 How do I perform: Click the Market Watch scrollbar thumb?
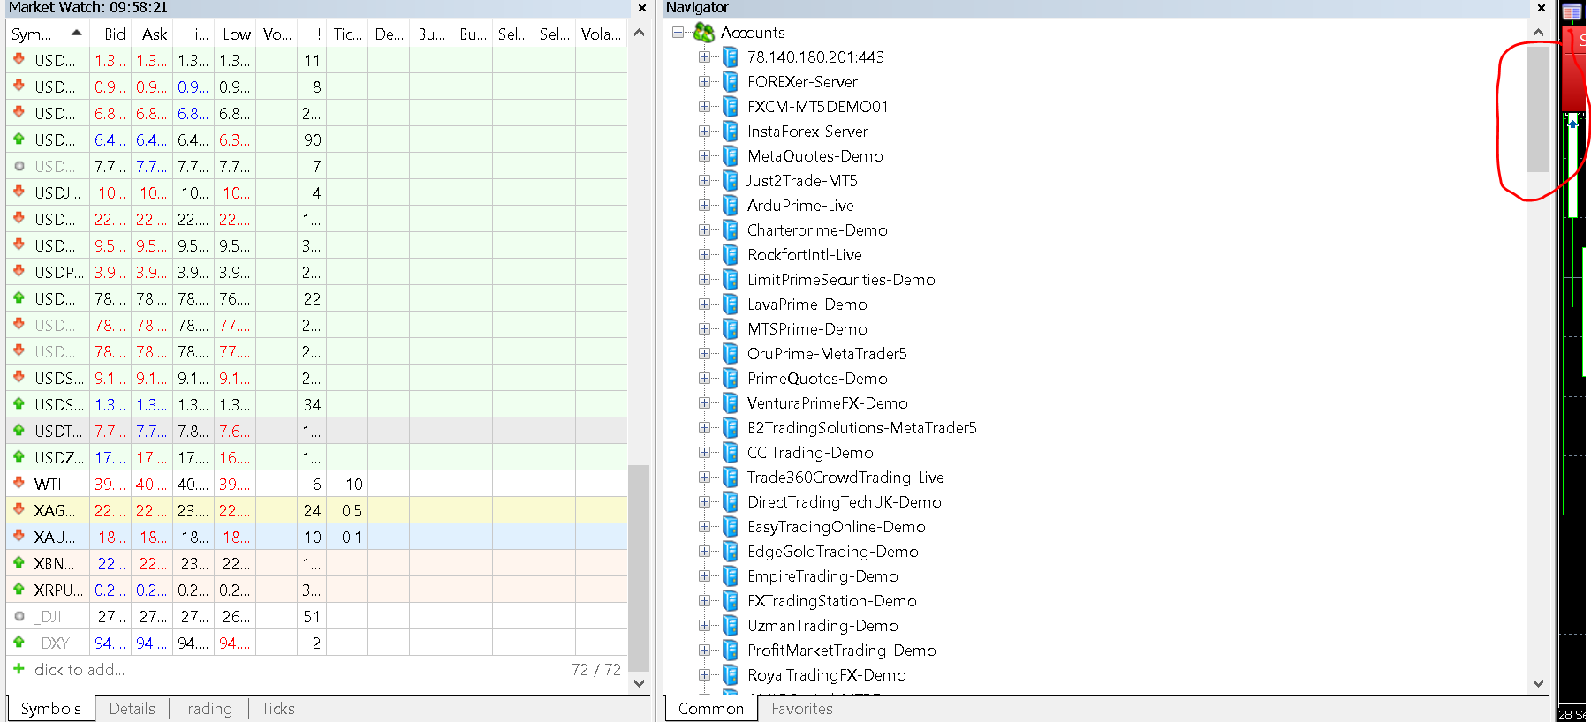pos(639,568)
